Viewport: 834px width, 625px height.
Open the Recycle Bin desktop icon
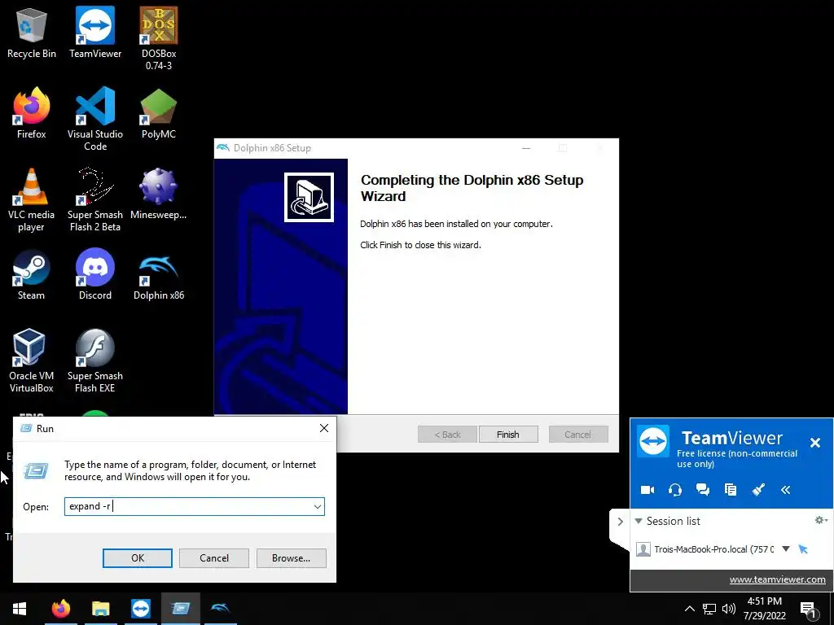(32, 33)
